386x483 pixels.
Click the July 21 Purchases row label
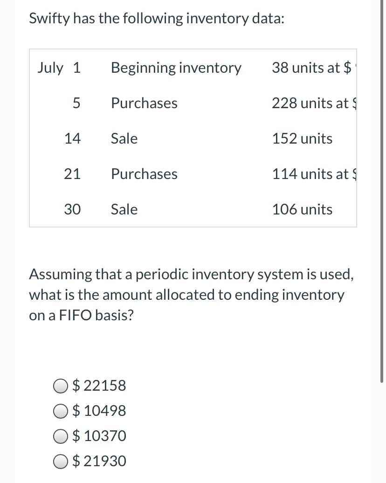[x=144, y=174]
